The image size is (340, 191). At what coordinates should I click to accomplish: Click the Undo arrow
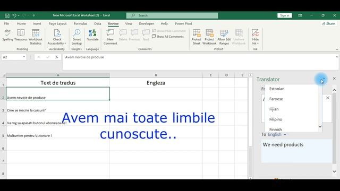tap(14, 15)
